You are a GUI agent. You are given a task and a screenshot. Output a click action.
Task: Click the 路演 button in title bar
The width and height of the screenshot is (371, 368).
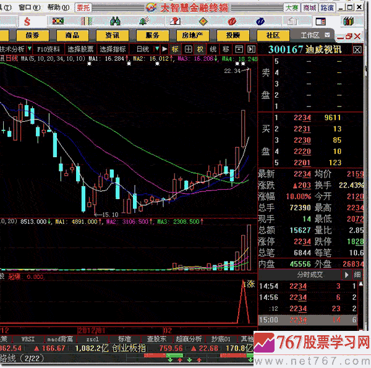(326, 8)
